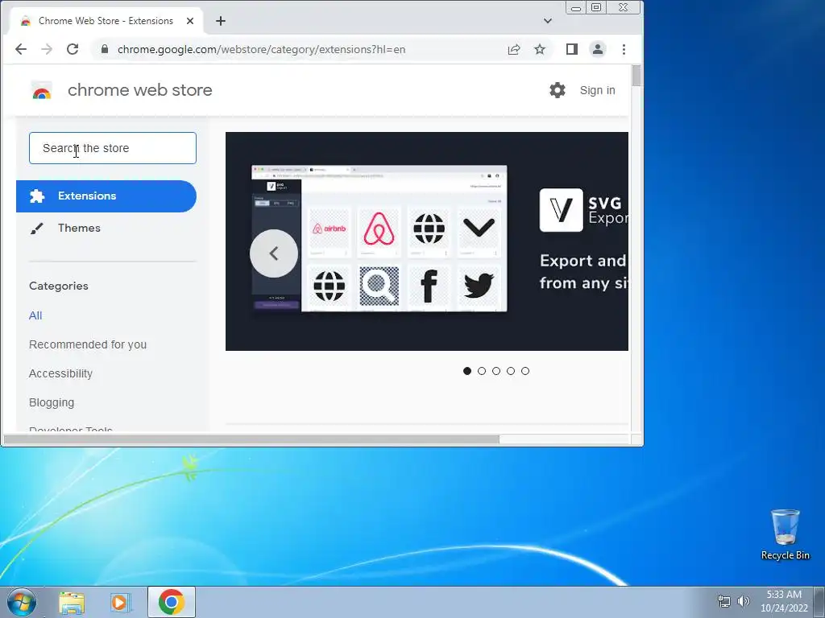The width and height of the screenshot is (825, 618).
Task: Click the Sign in link
Action: click(597, 90)
